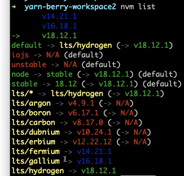Click v14.21.1 in the lts/fermium line

[94, 151]
